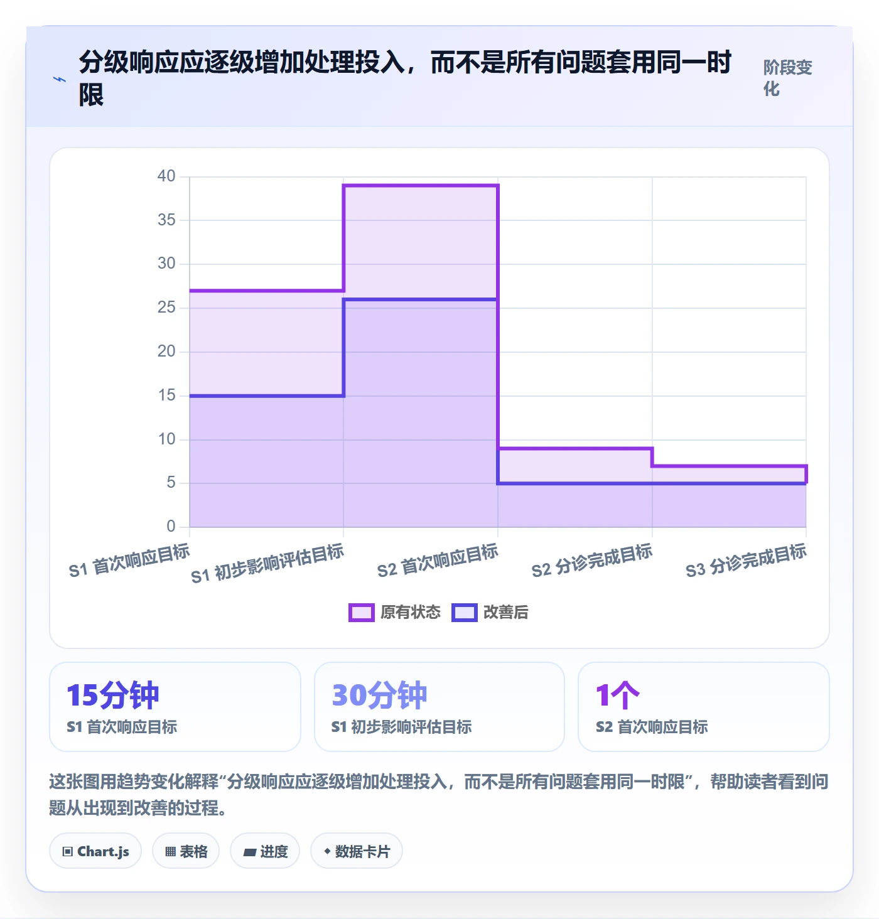Click the Chart.js tag's square icon
Image resolution: width=879 pixels, height=919 pixels.
pyautogui.click(x=68, y=852)
